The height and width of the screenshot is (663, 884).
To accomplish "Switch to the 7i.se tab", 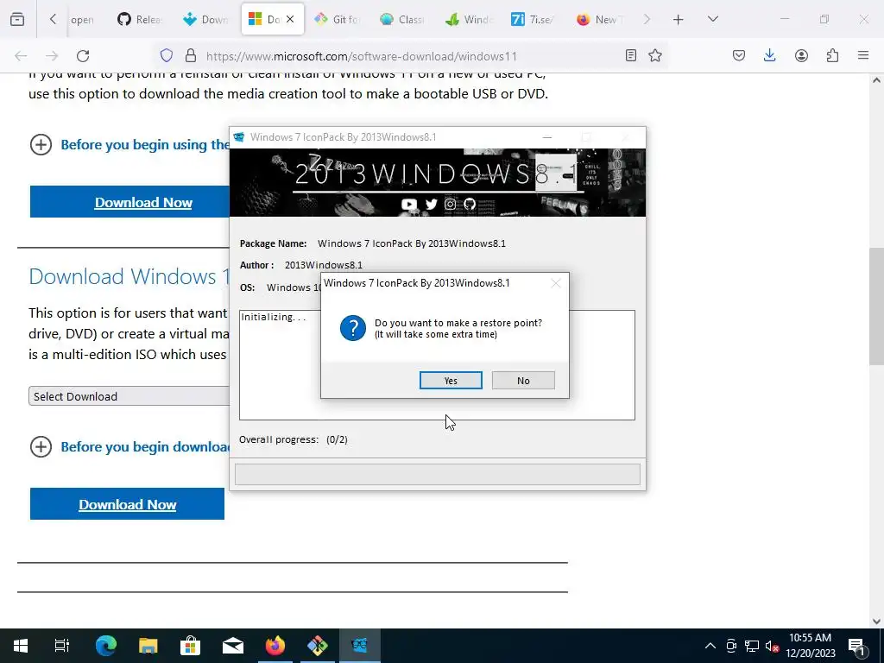I will (x=533, y=20).
